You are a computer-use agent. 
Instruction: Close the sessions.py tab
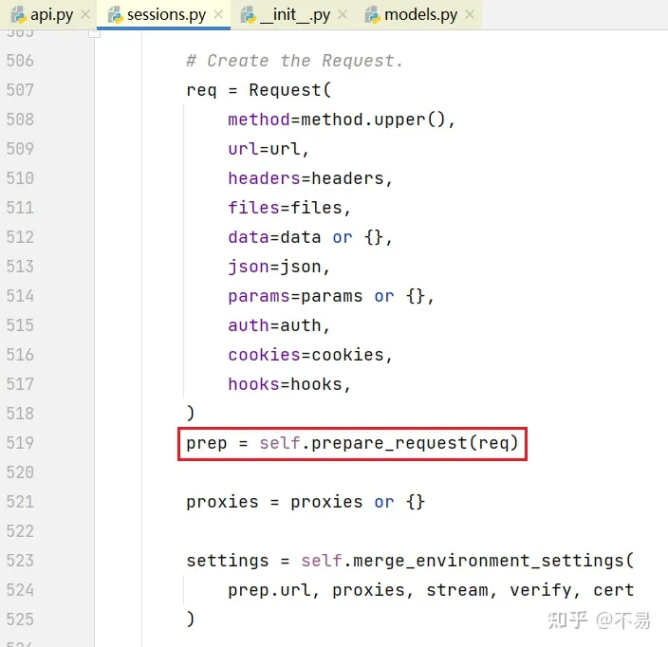click(x=218, y=15)
